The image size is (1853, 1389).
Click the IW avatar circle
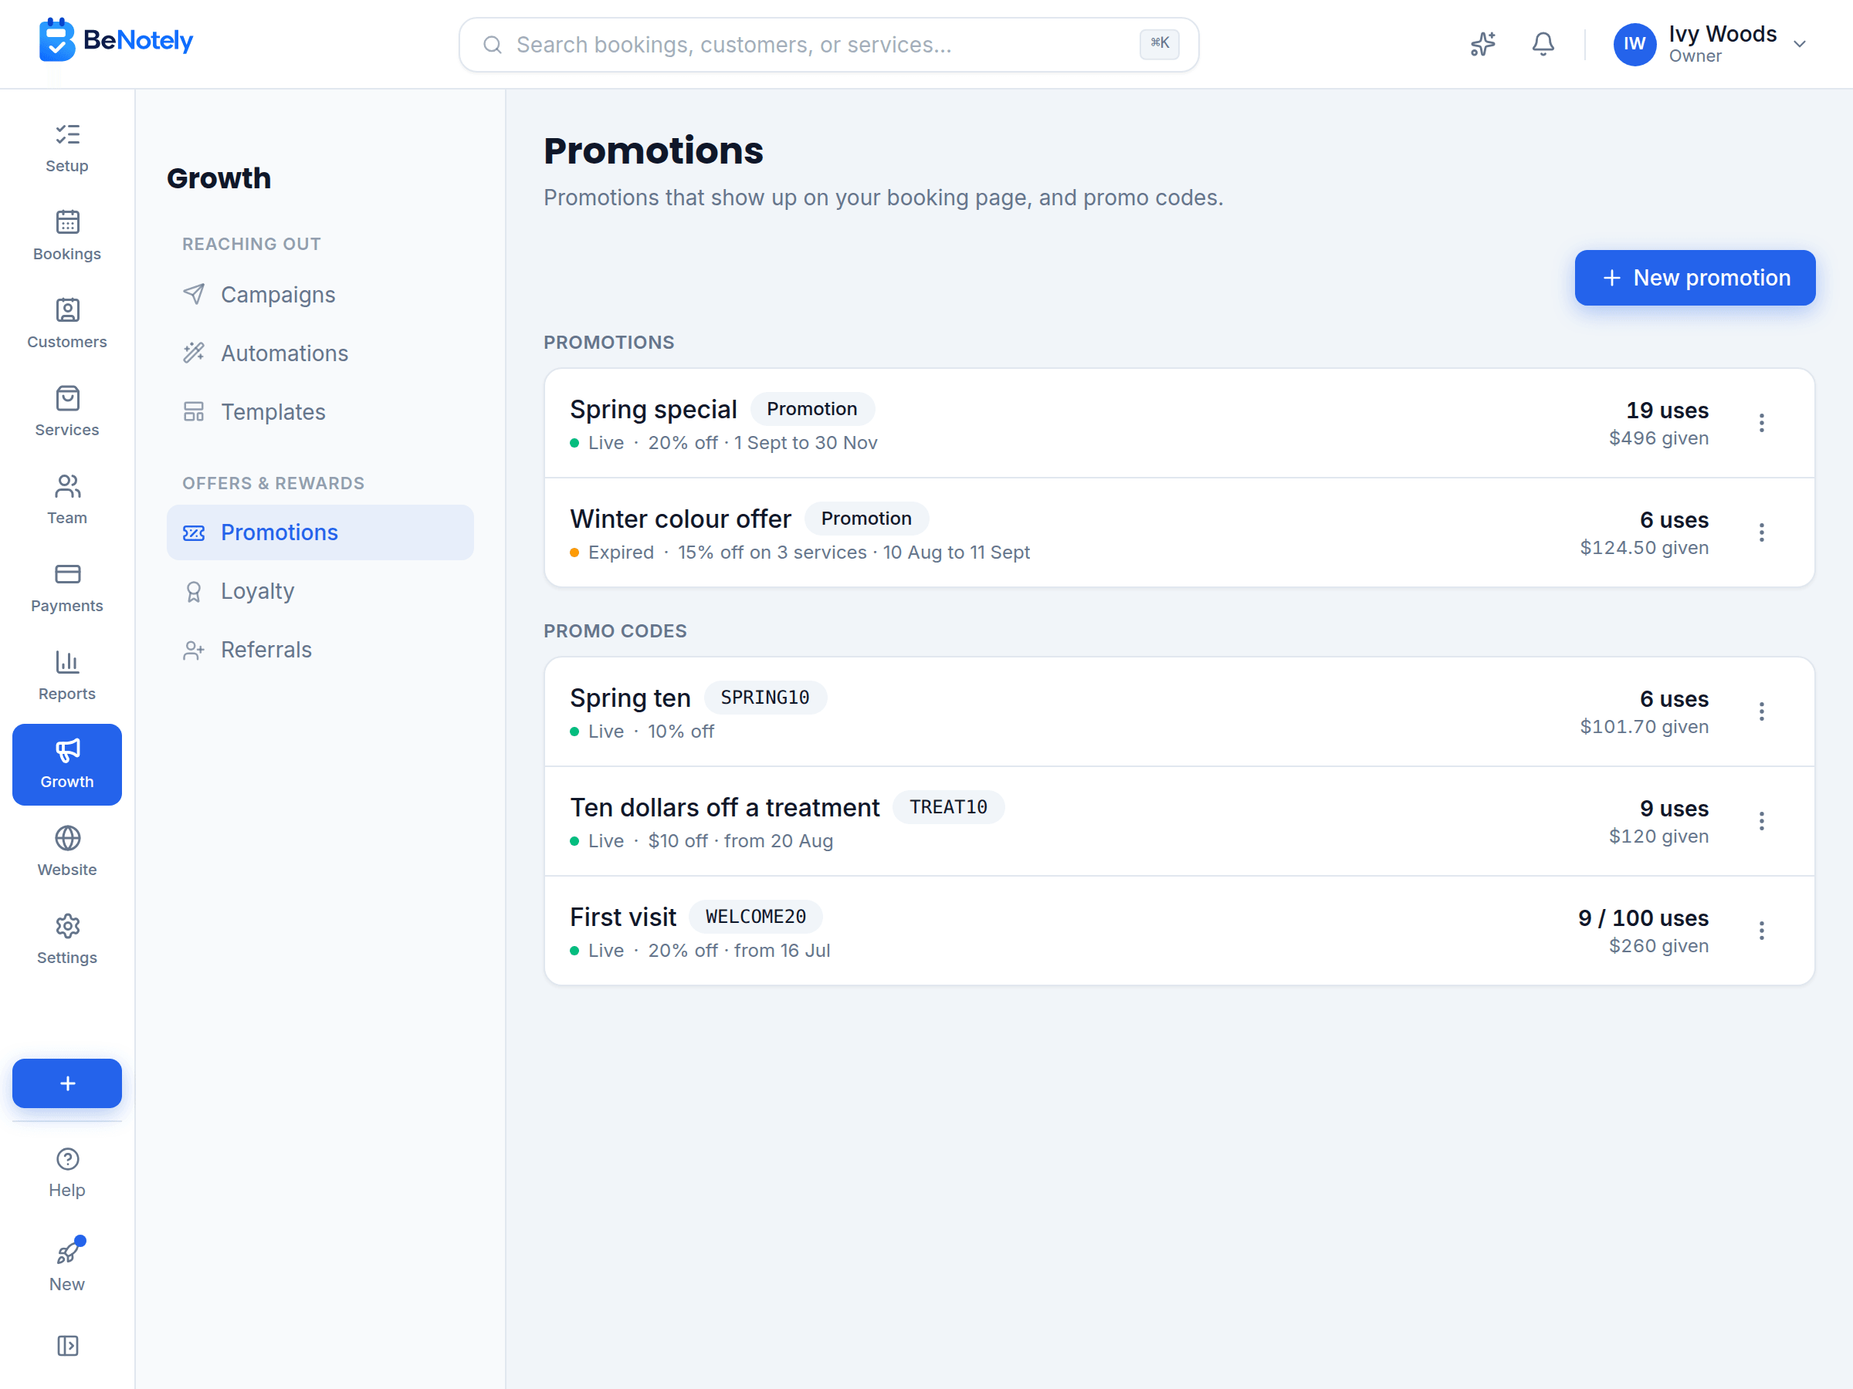(1635, 43)
